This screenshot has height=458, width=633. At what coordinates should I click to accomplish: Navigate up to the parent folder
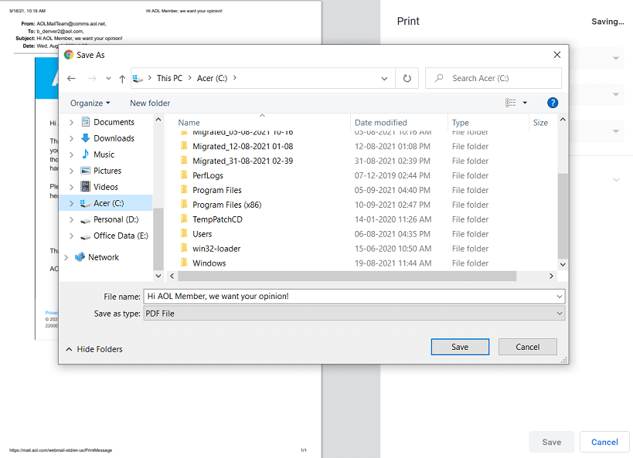122,77
